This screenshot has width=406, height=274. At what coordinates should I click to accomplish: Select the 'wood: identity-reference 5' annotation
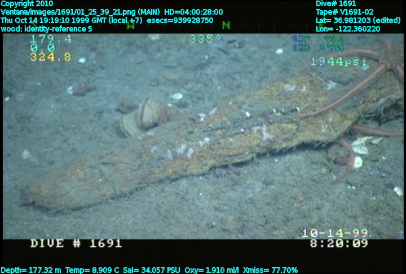[46, 29]
